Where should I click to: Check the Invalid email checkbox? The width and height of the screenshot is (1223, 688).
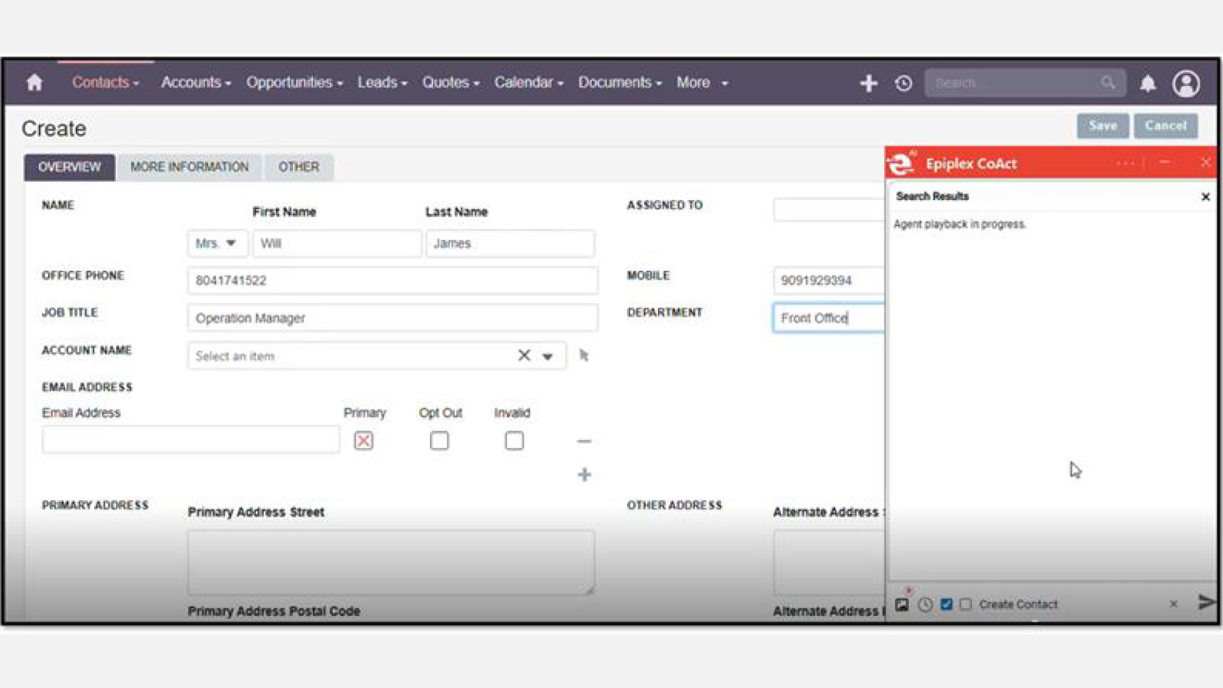[514, 441]
